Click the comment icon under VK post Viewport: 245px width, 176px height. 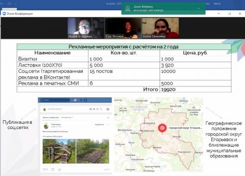pos(52,170)
